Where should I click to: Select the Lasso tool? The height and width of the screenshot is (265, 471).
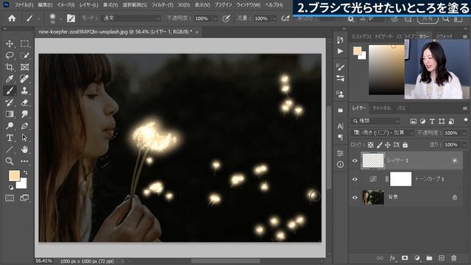(x=10, y=55)
